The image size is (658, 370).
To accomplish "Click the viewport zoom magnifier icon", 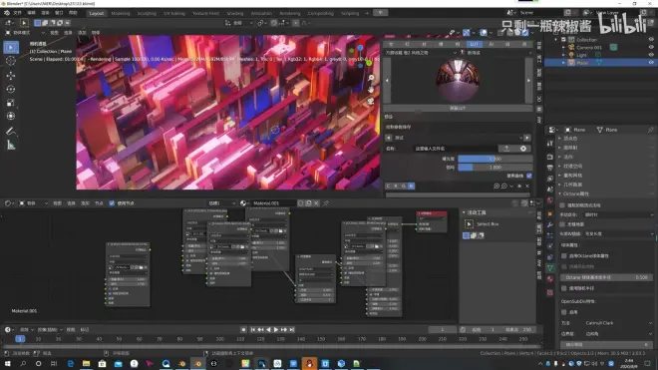I will pyautogui.click(x=371, y=78).
